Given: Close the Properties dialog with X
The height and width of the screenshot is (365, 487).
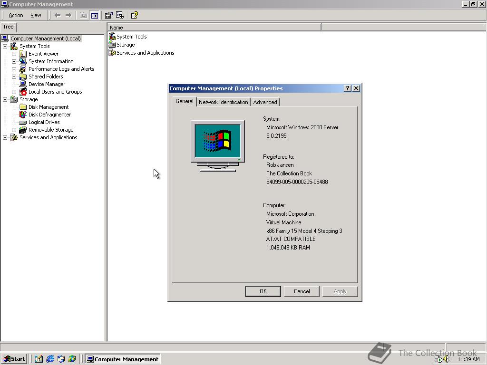Looking at the screenshot, I should tap(356, 88).
